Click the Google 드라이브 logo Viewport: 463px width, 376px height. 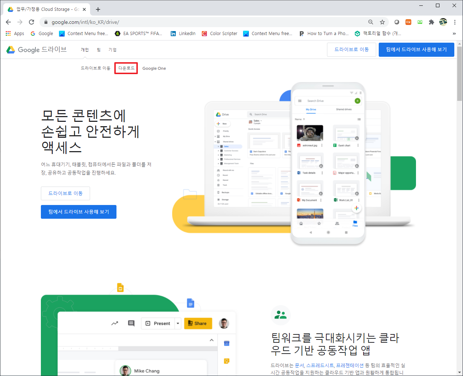tap(37, 50)
